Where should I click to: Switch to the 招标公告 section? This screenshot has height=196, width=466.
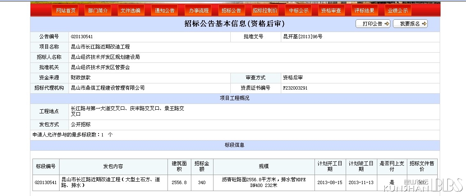tap(231, 11)
